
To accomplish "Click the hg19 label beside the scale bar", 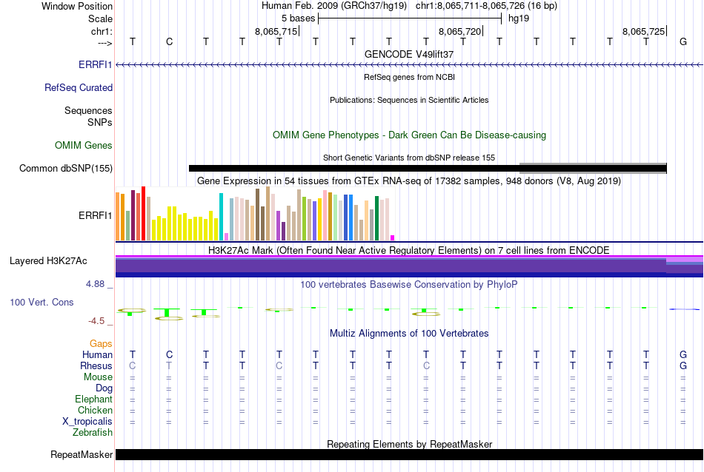I will point(519,18).
